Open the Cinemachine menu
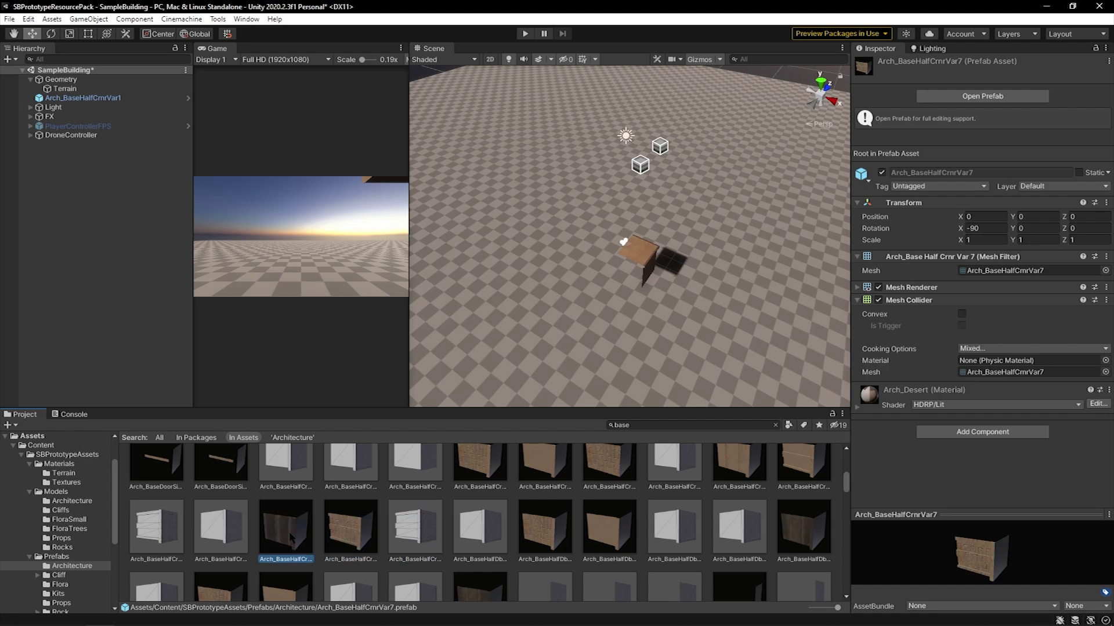This screenshot has height=626, width=1114. pyautogui.click(x=182, y=19)
